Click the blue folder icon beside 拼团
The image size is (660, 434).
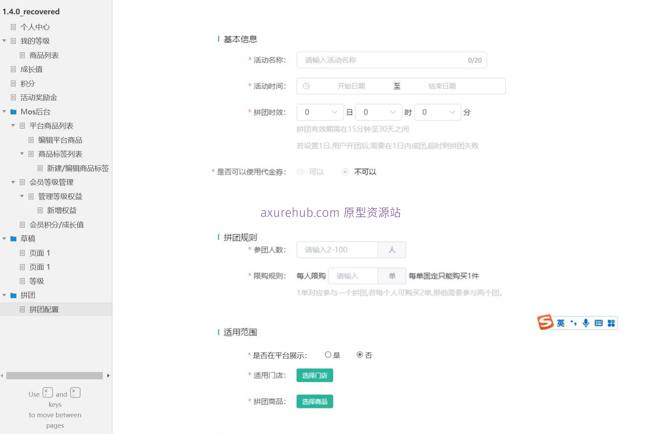[x=13, y=295]
